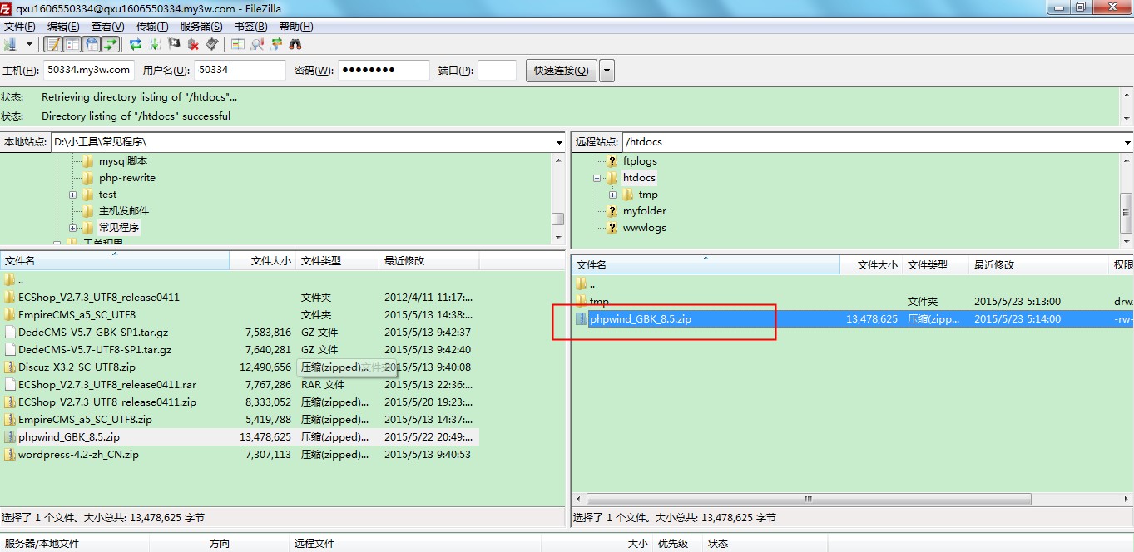Open the 编辑(E) menu
The height and width of the screenshot is (552, 1134).
(63, 27)
